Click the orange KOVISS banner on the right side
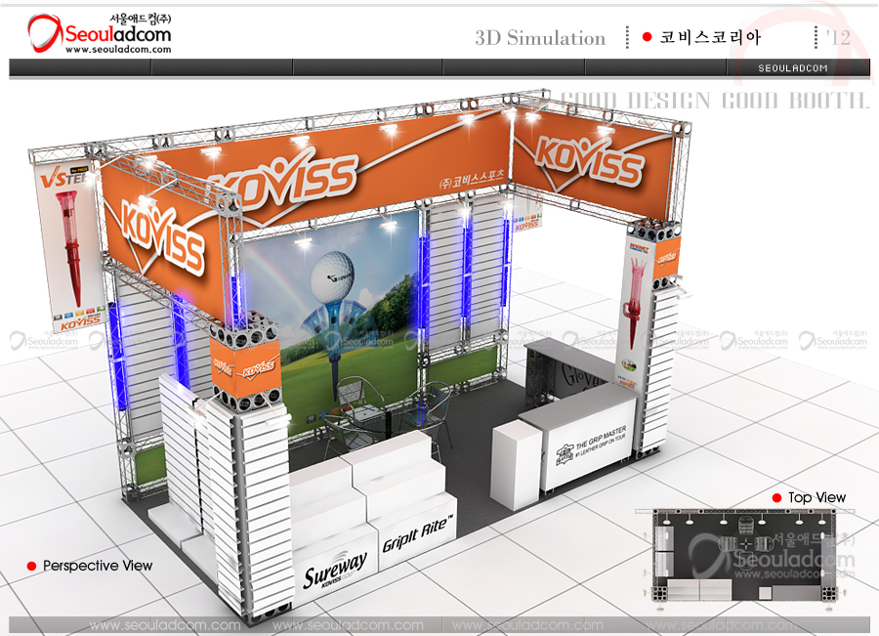 [593, 156]
